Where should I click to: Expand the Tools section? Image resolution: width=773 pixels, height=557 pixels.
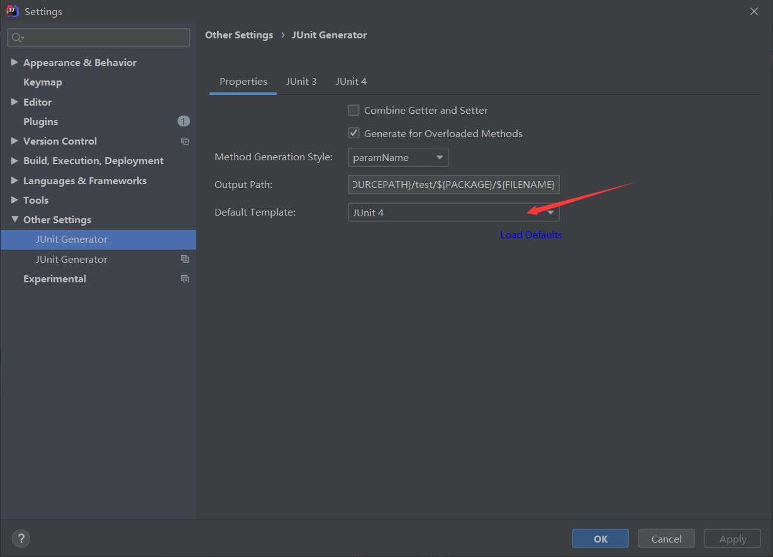point(14,200)
